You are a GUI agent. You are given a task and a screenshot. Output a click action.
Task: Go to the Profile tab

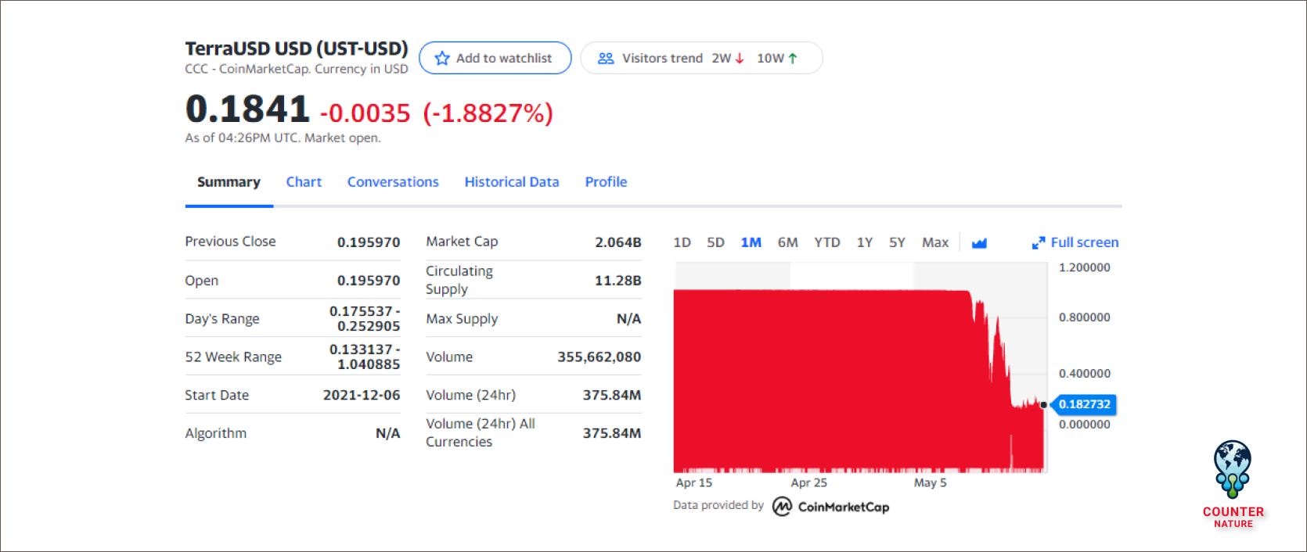pyautogui.click(x=606, y=182)
